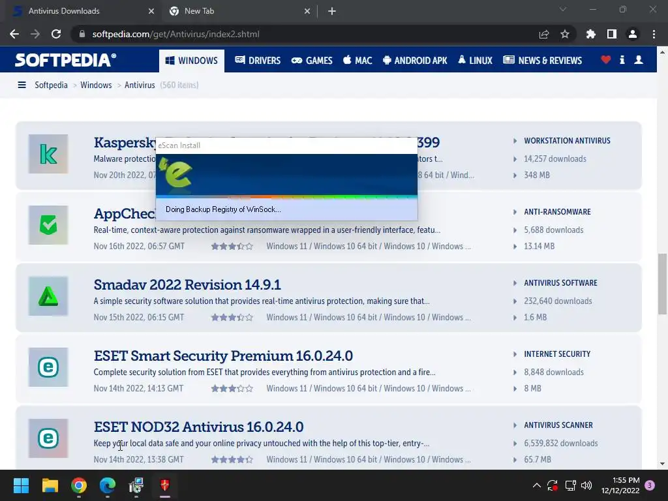Click the ANTI-RANSOMWARE category link

click(x=557, y=212)
